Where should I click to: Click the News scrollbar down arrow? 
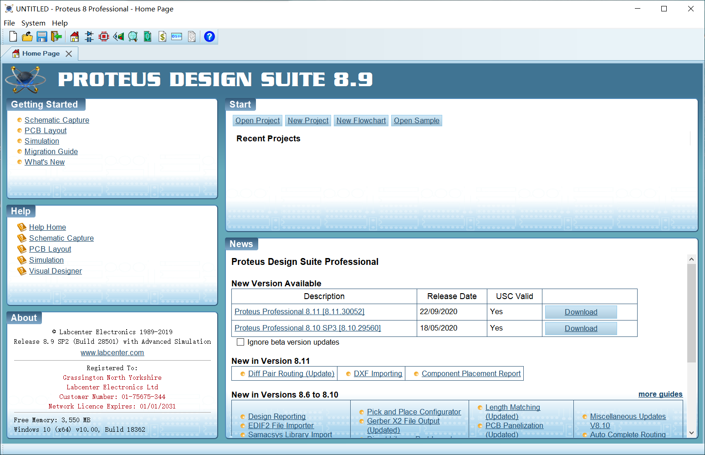691,433
